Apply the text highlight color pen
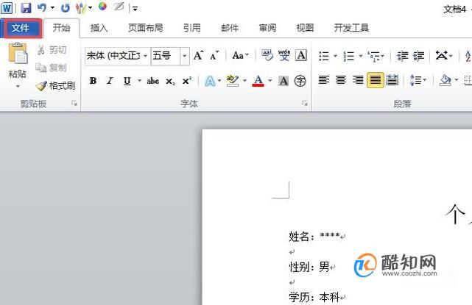The width and height of the screenshot is (472, 305). click(233, 81)
